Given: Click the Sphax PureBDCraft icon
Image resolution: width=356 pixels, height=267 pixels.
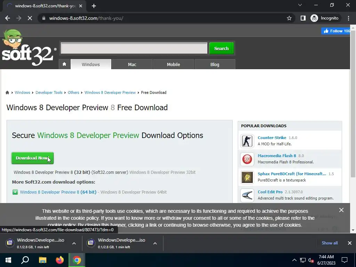Looking at the screenshot, I should coord(247,177).
